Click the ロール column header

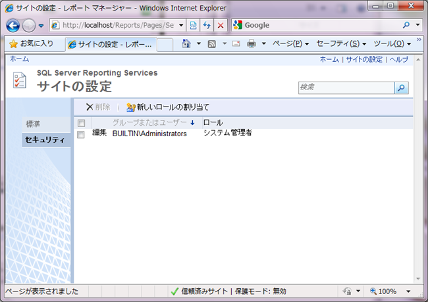(x=213, y=123)
